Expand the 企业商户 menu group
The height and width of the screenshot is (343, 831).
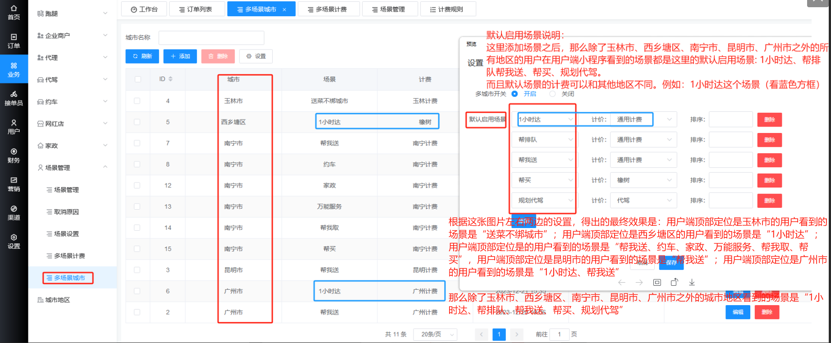[72, 36]
